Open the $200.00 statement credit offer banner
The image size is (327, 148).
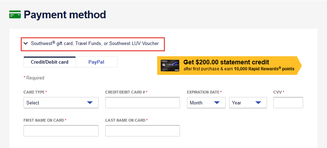point(229,65)
